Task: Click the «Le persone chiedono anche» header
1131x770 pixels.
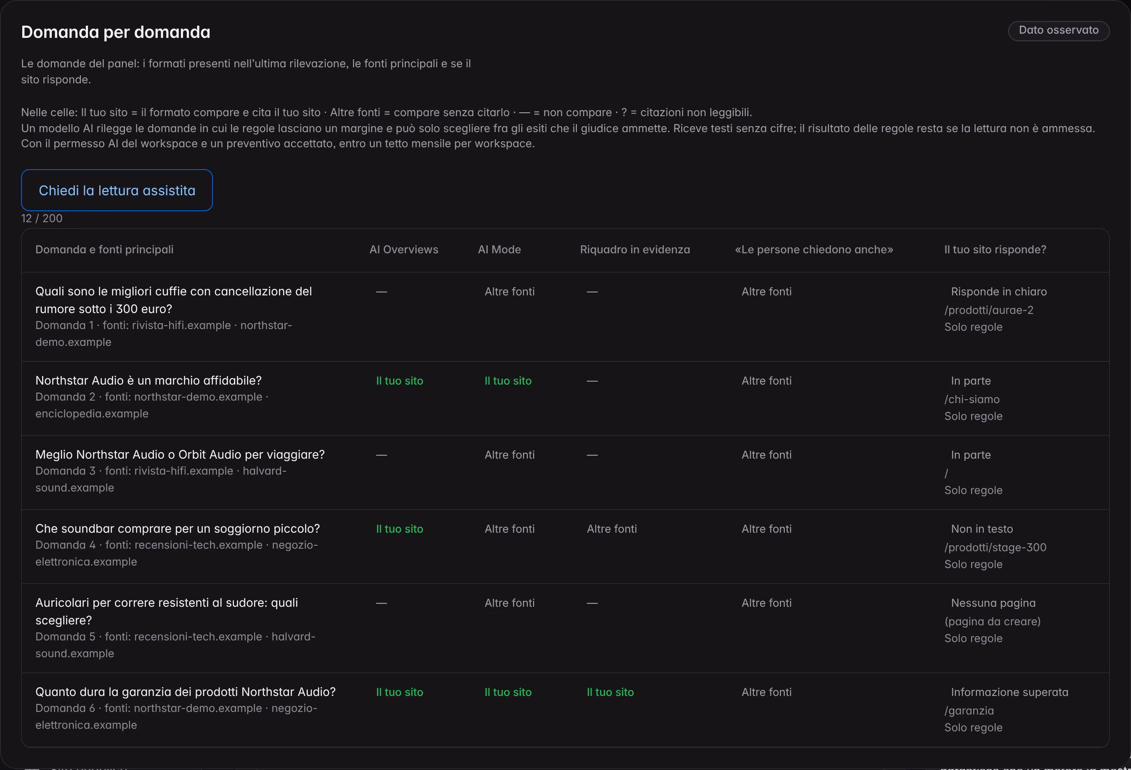Action: click(x=814, y=250)
